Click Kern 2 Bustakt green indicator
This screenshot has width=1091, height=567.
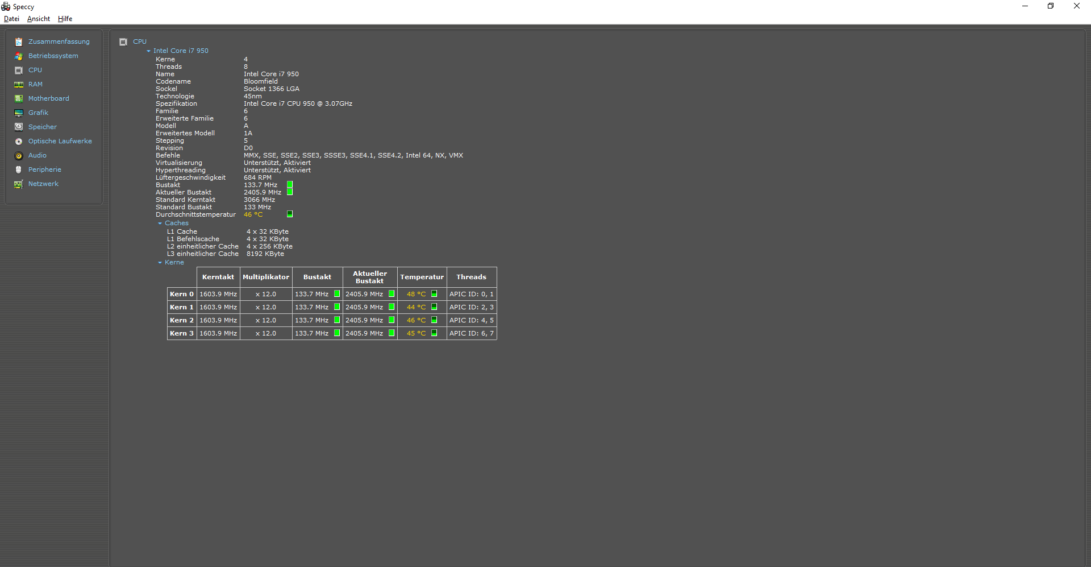[337, 320]
